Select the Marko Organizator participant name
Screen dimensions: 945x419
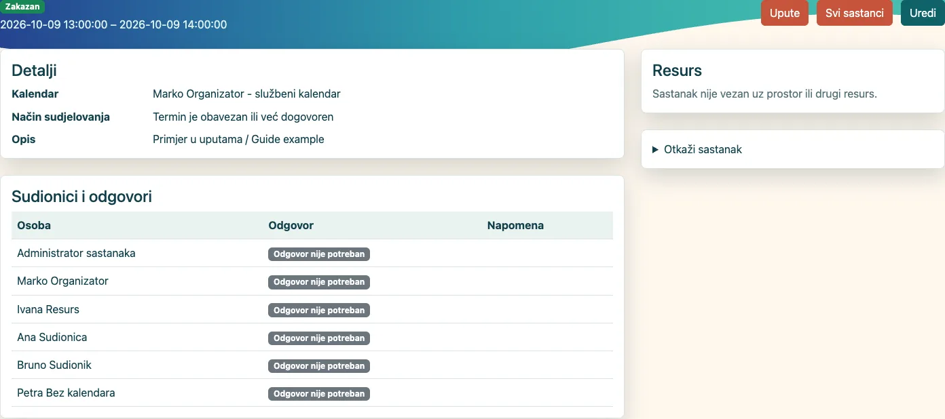[x=62, y=281]
